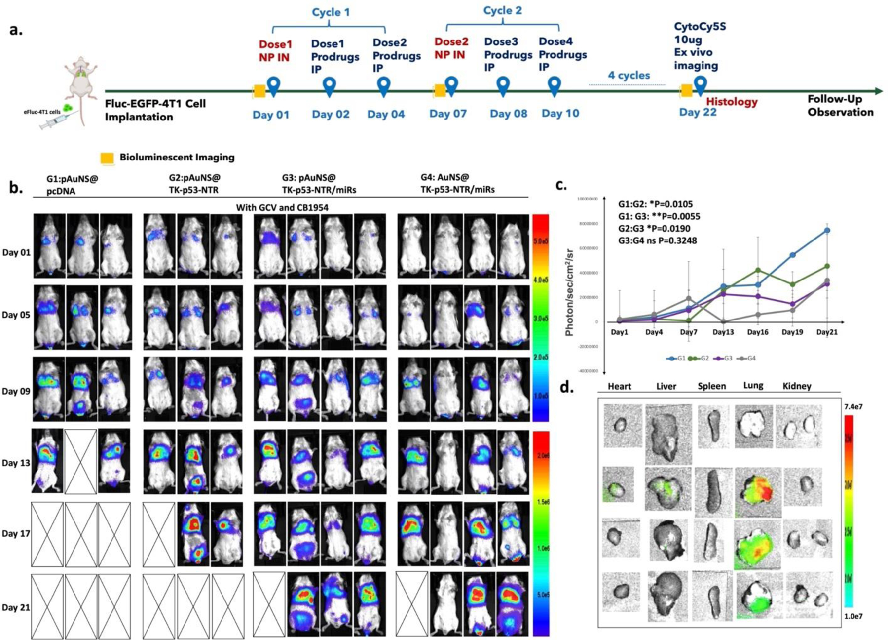Click the 'Follow-Up Observation' text
888x640 pixels.
840,105
